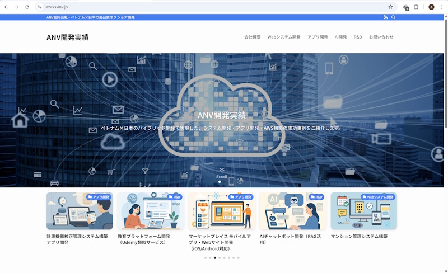This screenshot has width=448, height=273.
Task: Open the Webシステム開発 menu item
Action: pos(284,37)
